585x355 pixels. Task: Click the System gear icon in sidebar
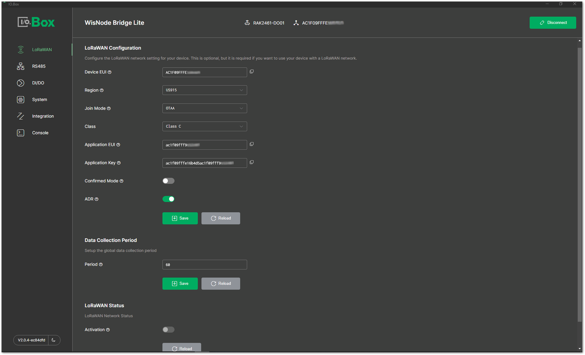coord(20,100)
